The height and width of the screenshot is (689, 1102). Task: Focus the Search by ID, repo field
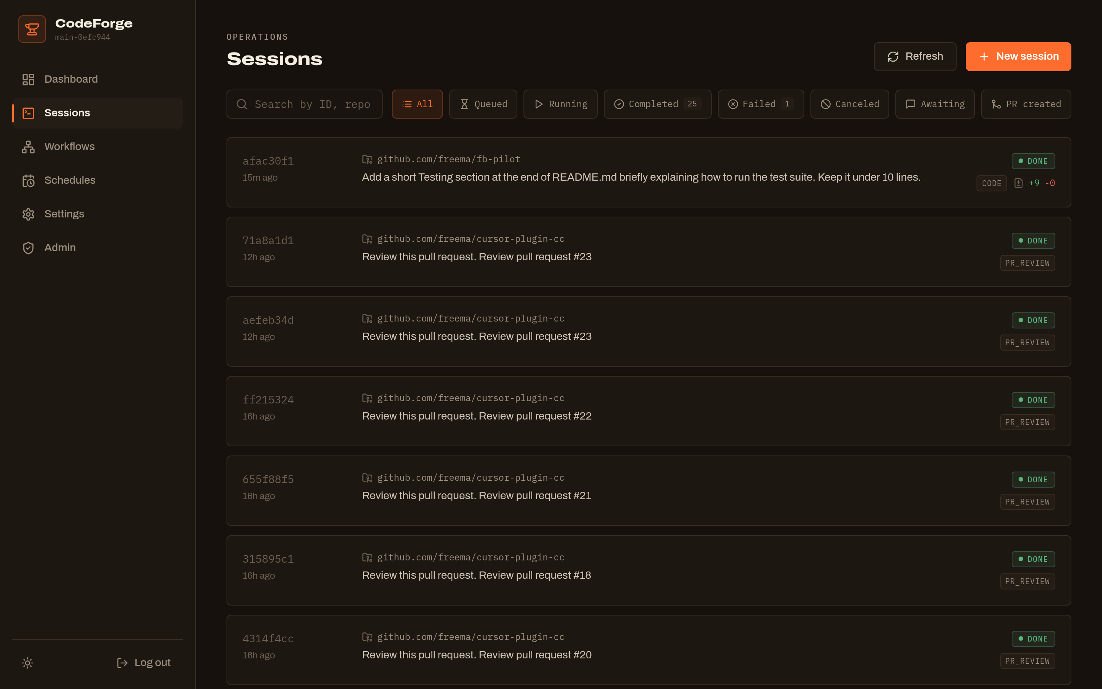click(x=304, y=104)
